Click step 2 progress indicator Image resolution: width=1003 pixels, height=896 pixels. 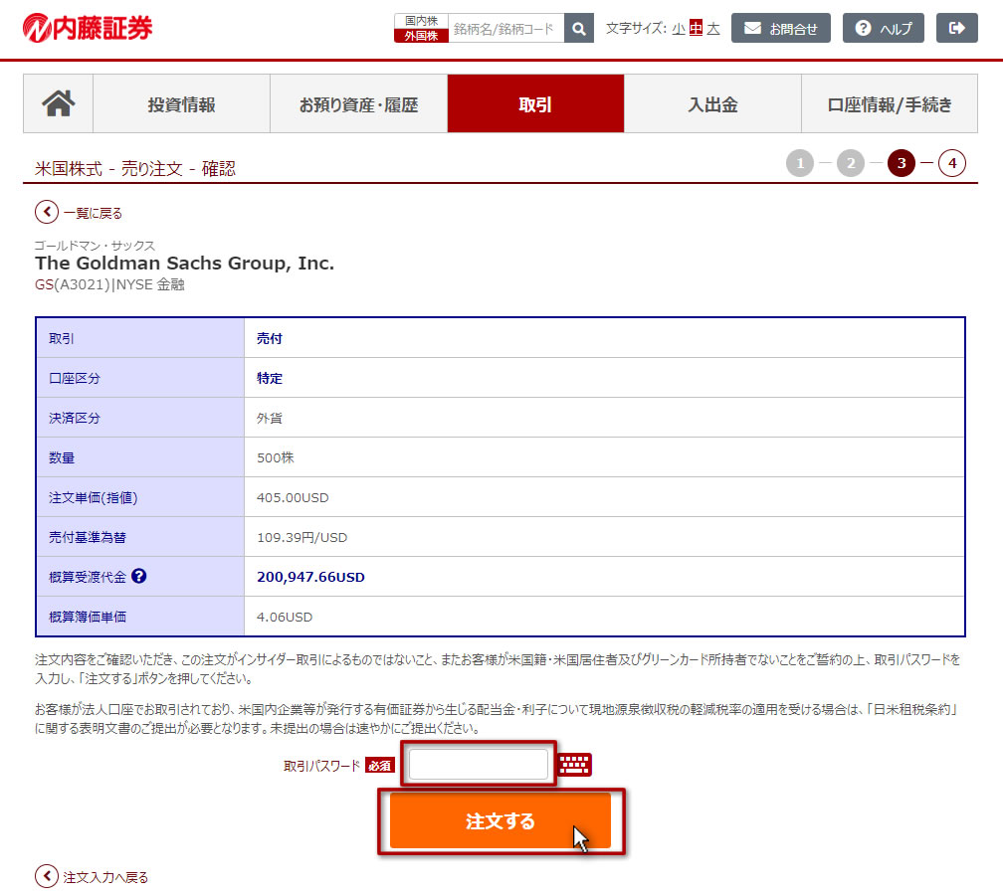click(x=851, y=164)
